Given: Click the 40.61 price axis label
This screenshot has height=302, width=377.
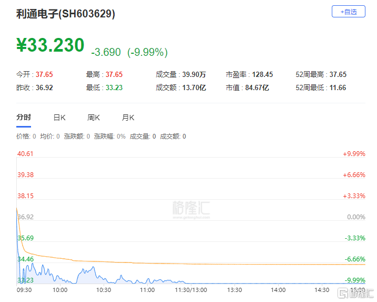Looking at the screenshot, I should pos(25,154).
